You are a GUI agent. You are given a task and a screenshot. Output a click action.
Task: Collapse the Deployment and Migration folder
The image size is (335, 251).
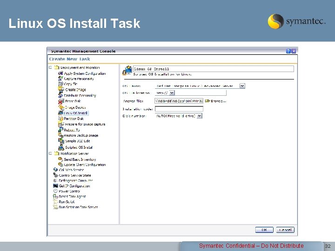pos(50,67)
